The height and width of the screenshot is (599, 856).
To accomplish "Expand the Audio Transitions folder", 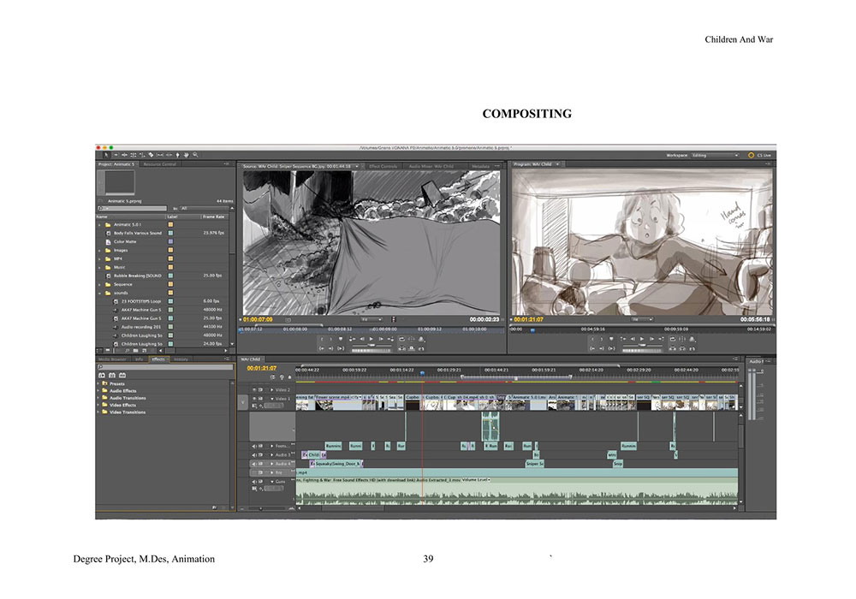I will [x=99, y=398].
